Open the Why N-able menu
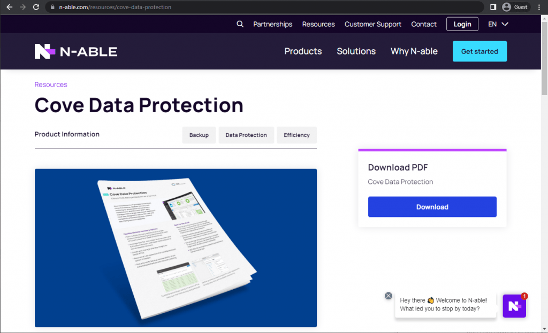The image size is (548, 333). pos(414,51)
